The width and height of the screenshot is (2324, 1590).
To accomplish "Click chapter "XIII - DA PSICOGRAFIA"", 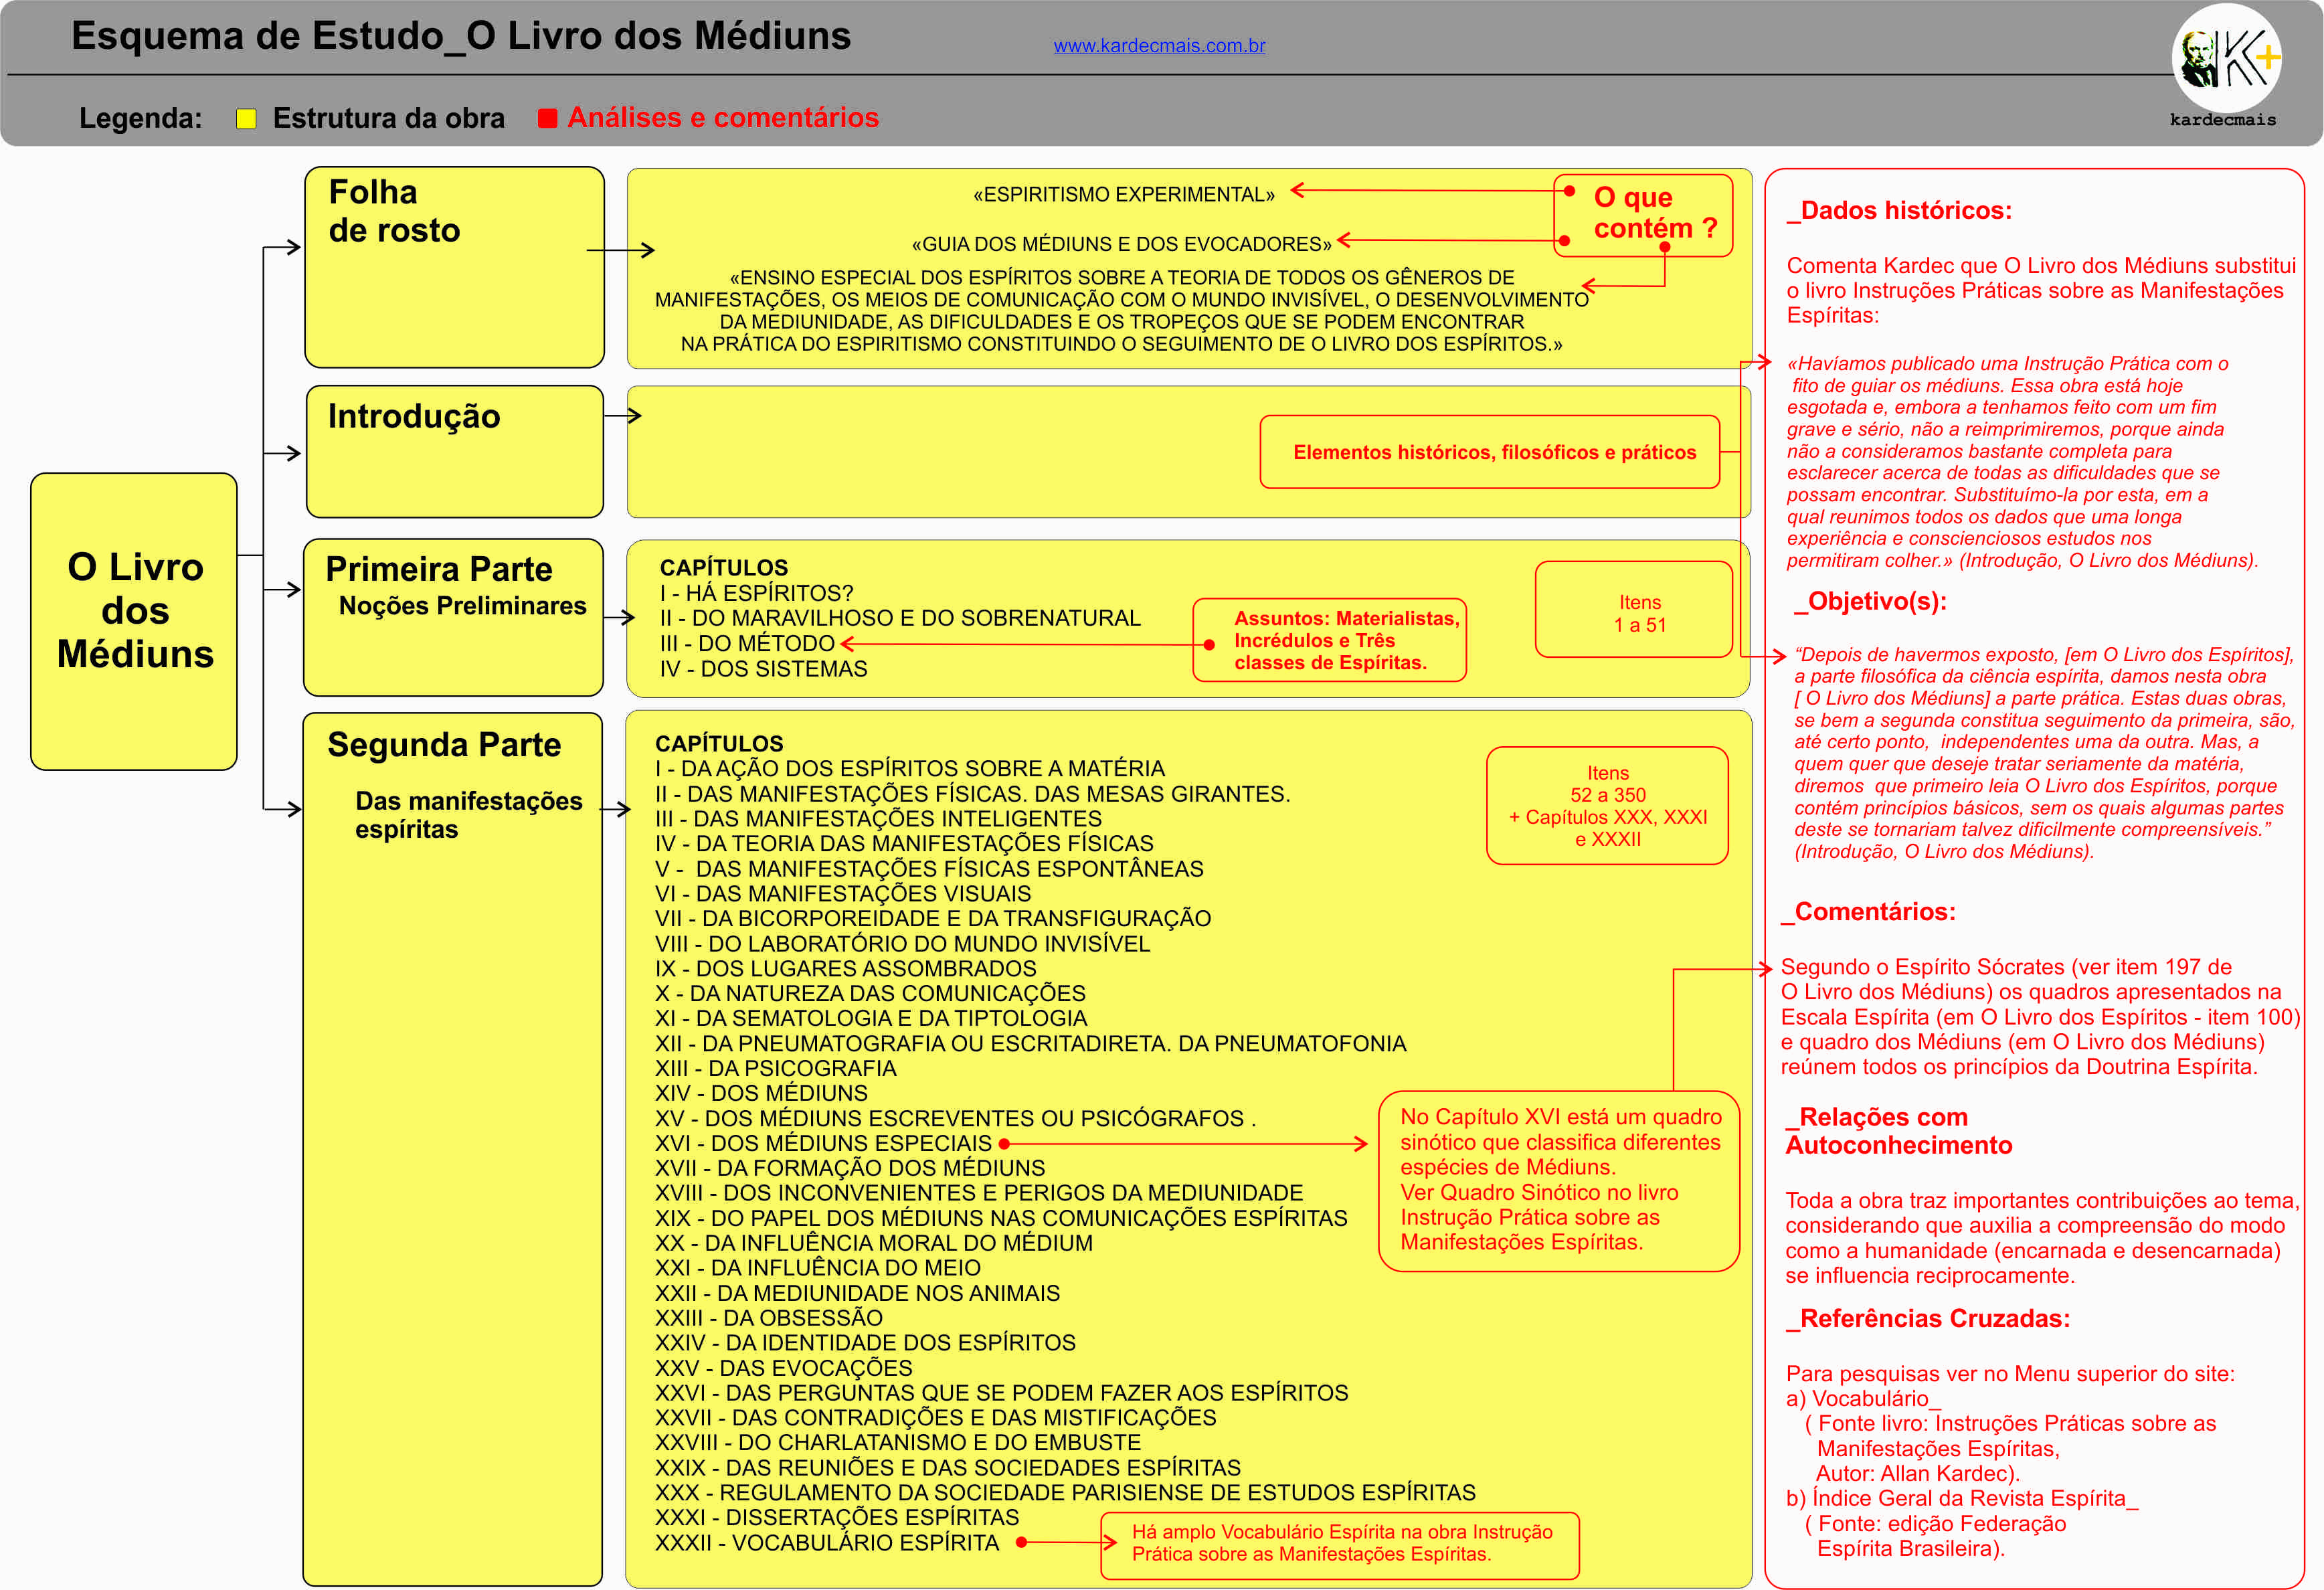I will tap(776, 1068).
